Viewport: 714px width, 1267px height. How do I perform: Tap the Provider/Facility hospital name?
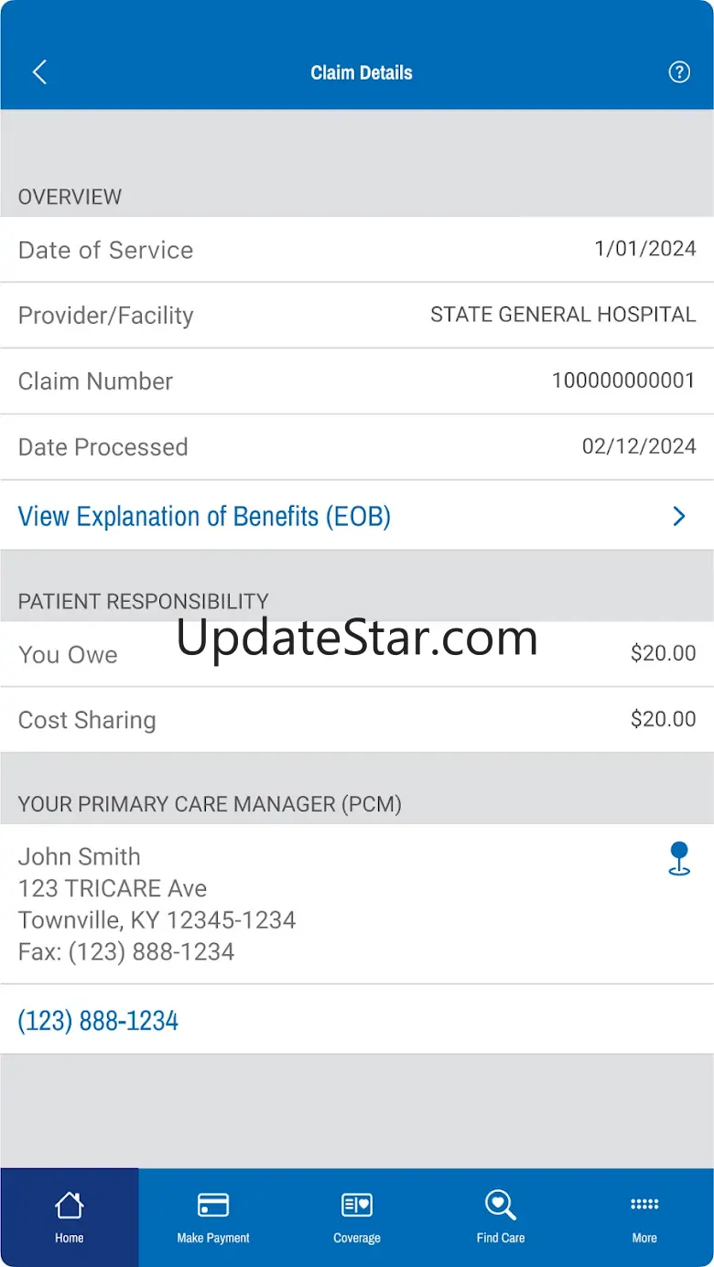563,315
